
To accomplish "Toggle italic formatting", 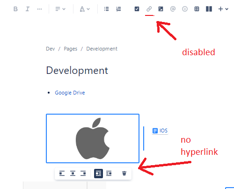I will (28, 9).
